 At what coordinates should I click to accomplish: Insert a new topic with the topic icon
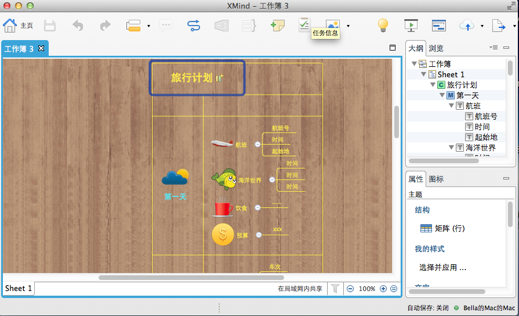point(133,26)
